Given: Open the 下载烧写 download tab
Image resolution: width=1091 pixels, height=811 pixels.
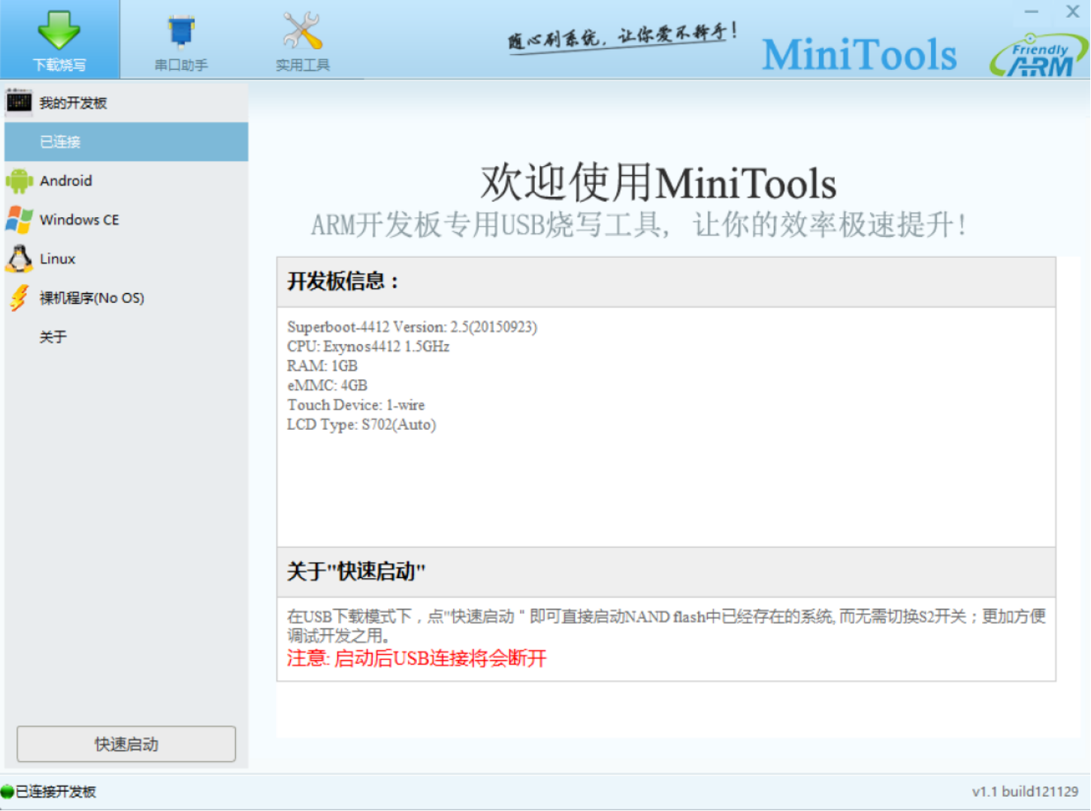Looking at the screenshot, I should click(x=59, y=39).
